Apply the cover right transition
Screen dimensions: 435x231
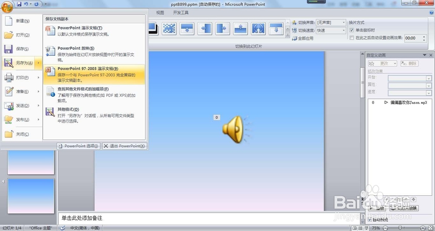click(x=222, y=28)
